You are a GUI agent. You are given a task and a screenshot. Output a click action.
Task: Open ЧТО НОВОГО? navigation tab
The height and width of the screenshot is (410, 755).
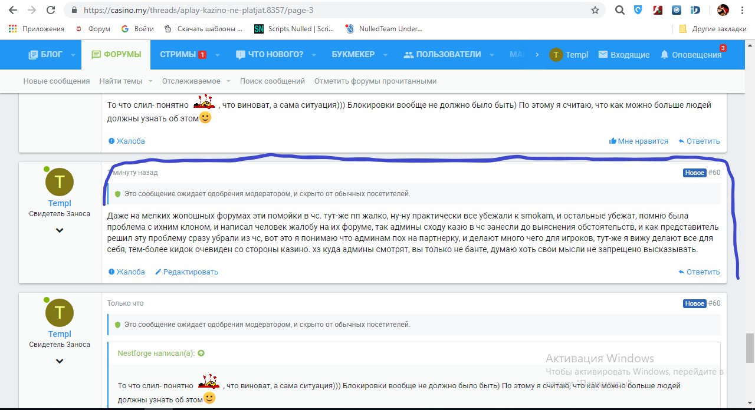[x=269, y=54]
